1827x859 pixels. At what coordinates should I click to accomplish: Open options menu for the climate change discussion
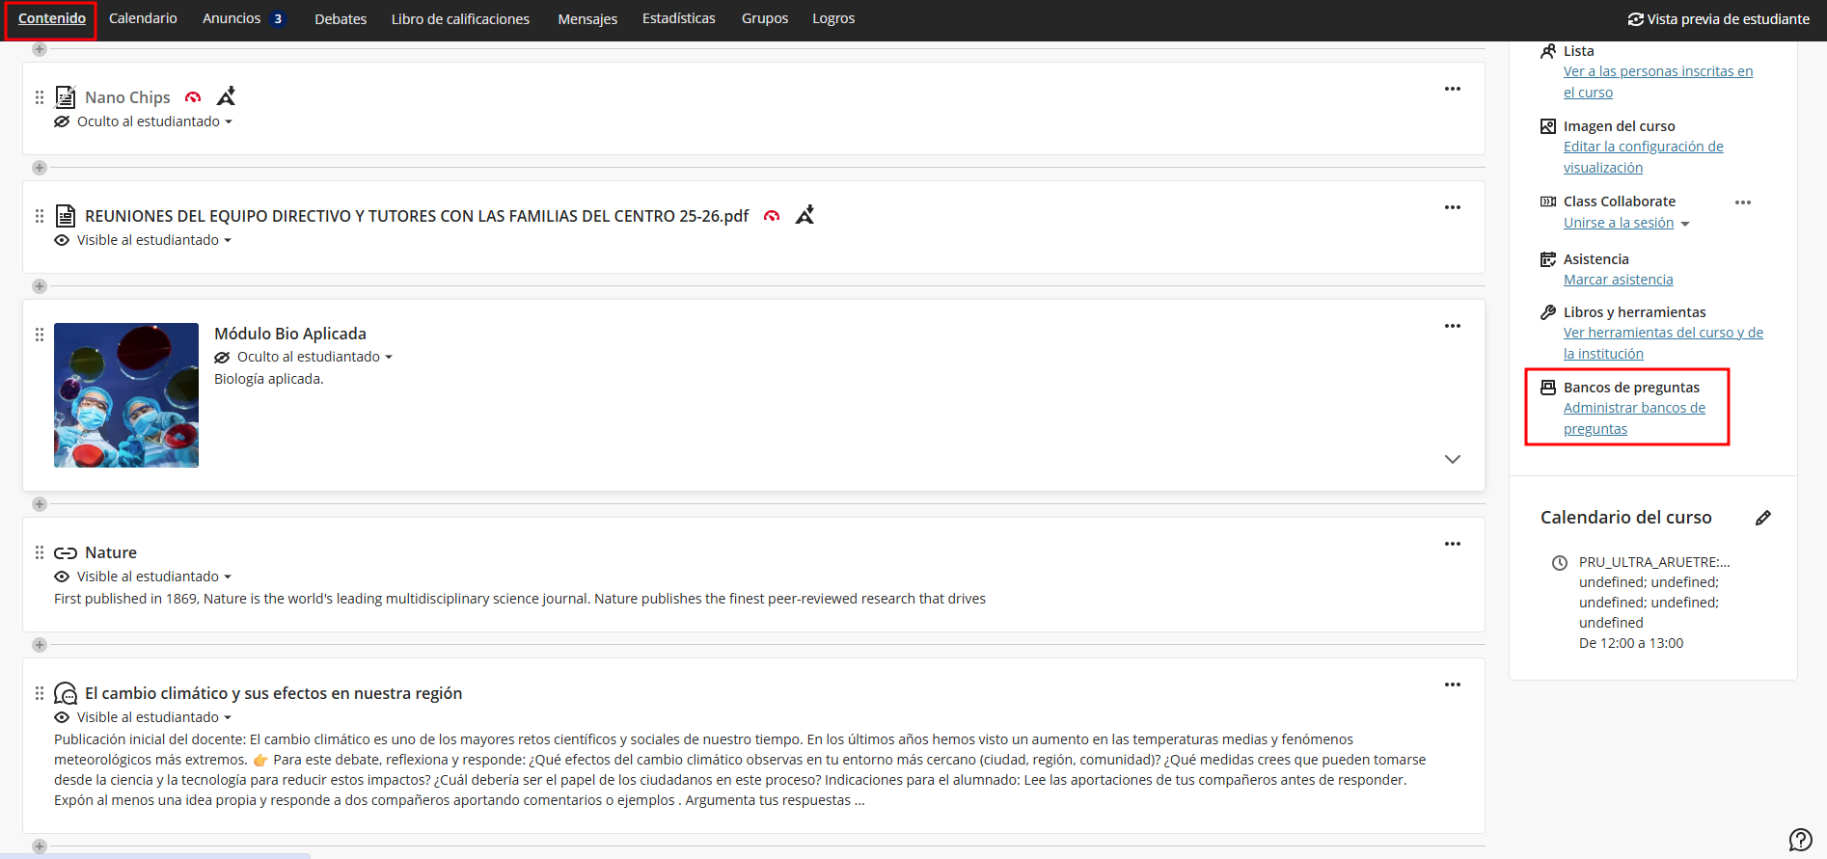point(1452,685)
